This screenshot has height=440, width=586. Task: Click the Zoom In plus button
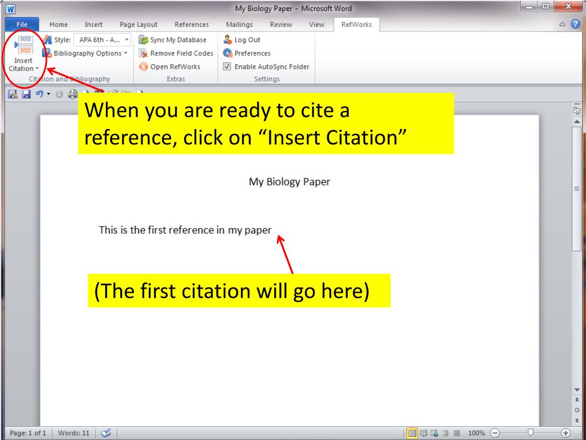(566, 433)
